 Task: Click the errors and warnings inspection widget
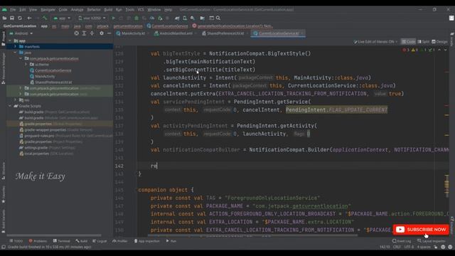418,50
